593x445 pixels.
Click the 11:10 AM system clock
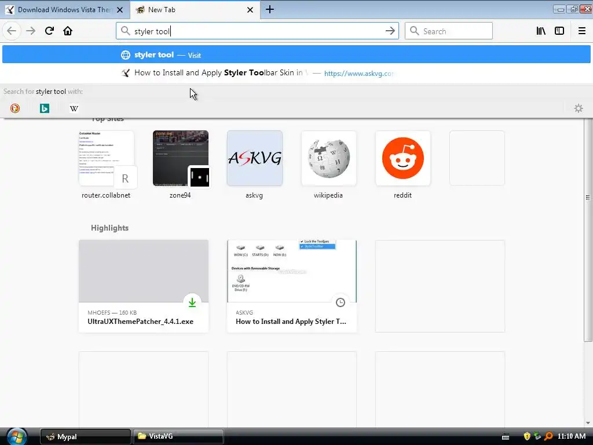click(572, 436)
